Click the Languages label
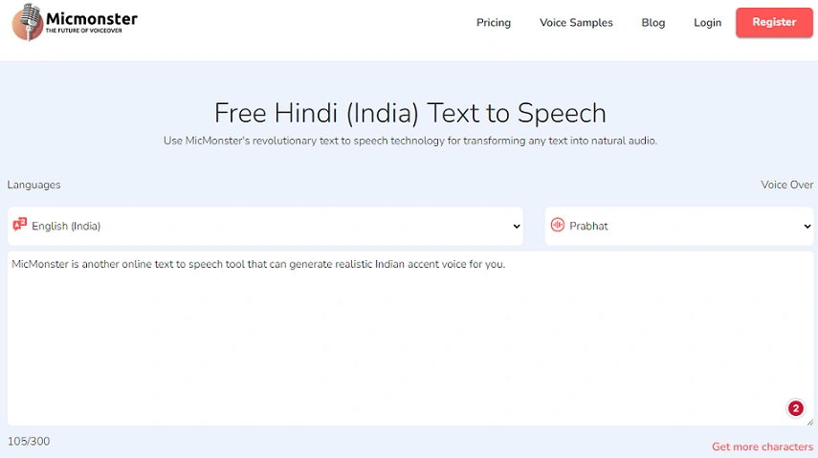Screen dimensions: 818x458 (33, 185)
